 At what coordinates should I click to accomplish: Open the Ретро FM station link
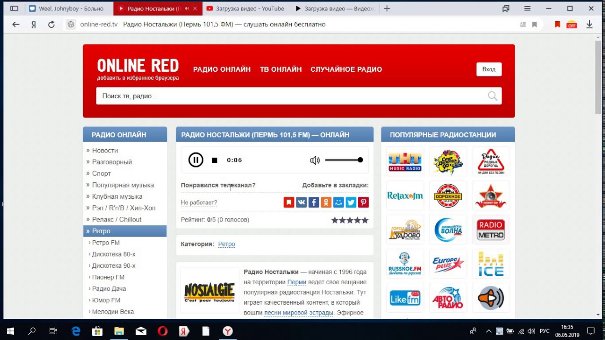click(106, 243)
